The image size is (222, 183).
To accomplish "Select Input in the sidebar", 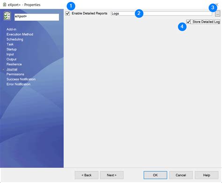I will point(10,54).
